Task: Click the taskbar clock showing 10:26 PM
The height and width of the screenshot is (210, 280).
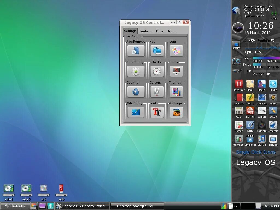Action: [271, 206]
